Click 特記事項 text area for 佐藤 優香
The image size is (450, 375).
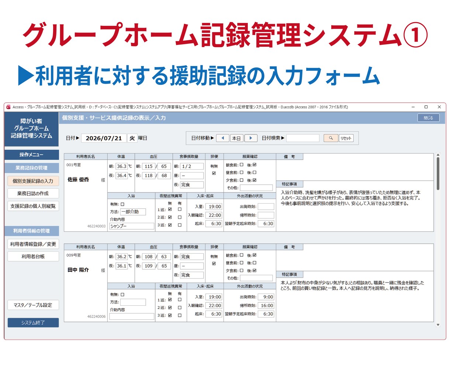pyautogui.click(x=355, y=209)
